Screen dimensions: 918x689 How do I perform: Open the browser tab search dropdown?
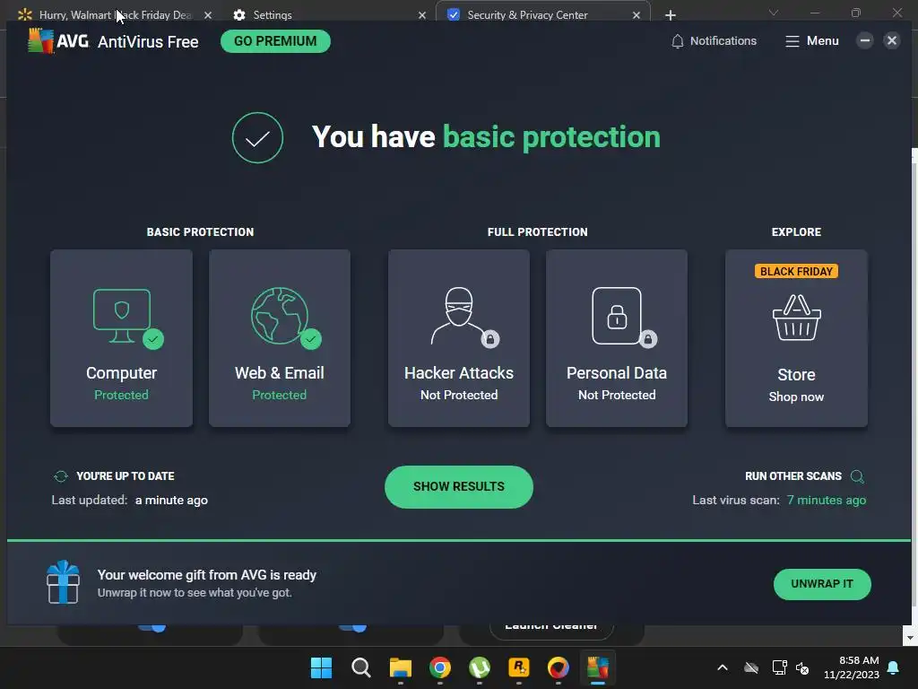coord(774,13)
